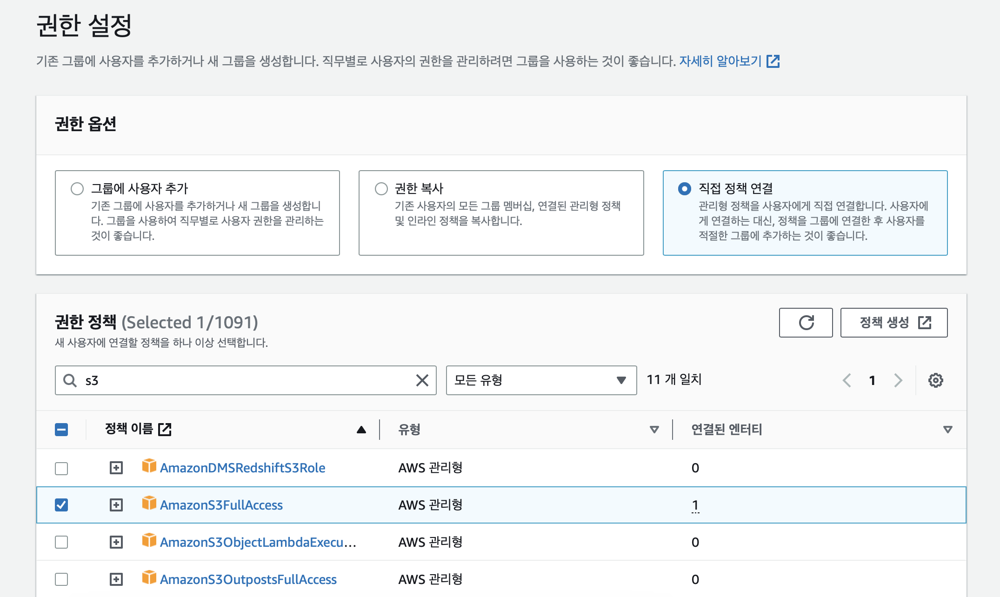Select the 권한 복사 radio option
1000x597 pixels.
(381, 188)
